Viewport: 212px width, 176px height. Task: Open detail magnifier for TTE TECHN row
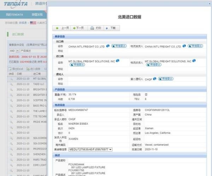tap(11, 117)
